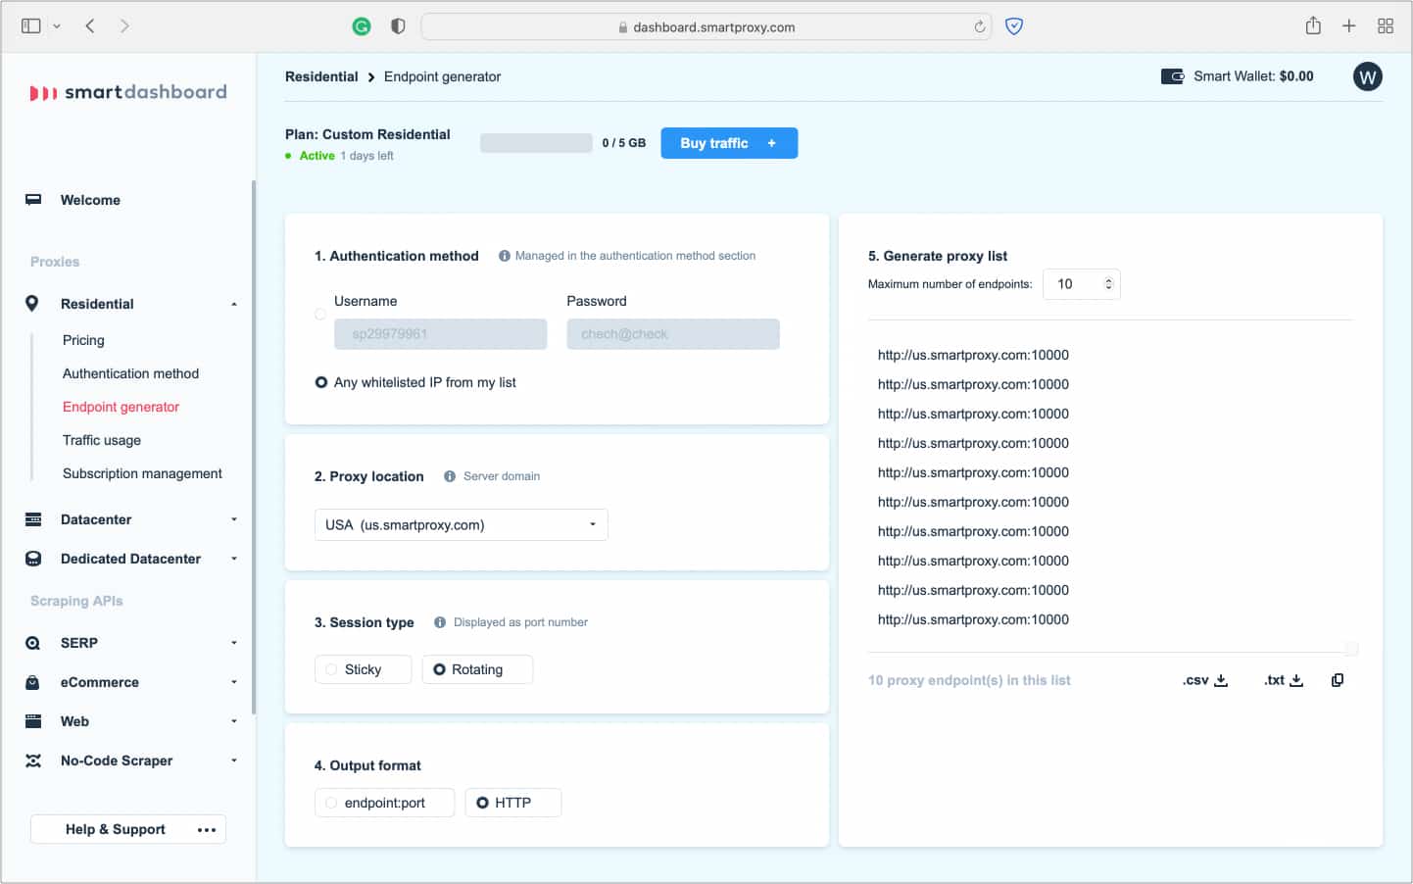Go back with the browser back arrow
This screenshot has height=884, width=1413.
pyautogui.click(x=90, y=26)
